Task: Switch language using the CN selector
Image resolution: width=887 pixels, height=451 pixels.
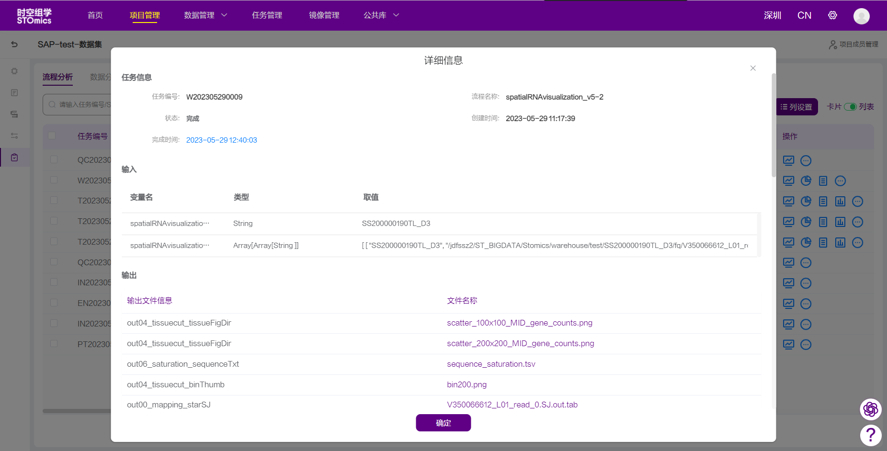Action: point(804,15)
